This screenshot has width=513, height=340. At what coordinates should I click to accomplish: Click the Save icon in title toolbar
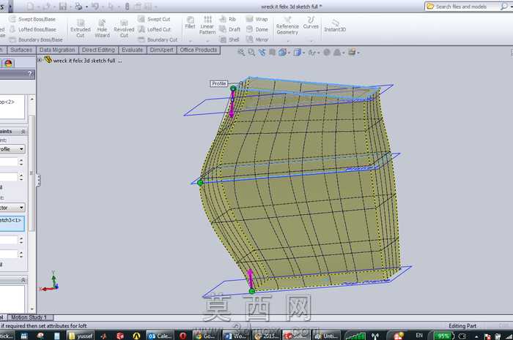(x=63, y=6)
